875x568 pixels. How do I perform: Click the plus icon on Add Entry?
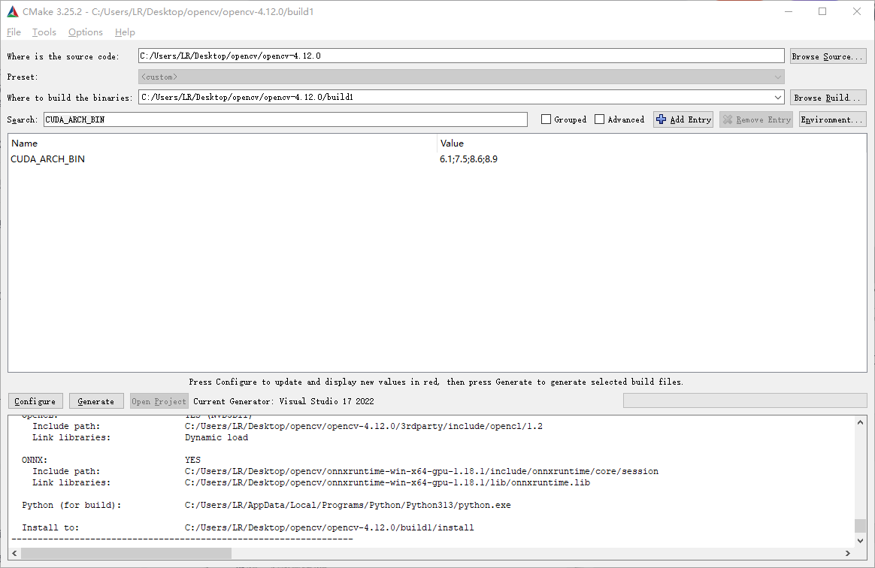(662, 119)
